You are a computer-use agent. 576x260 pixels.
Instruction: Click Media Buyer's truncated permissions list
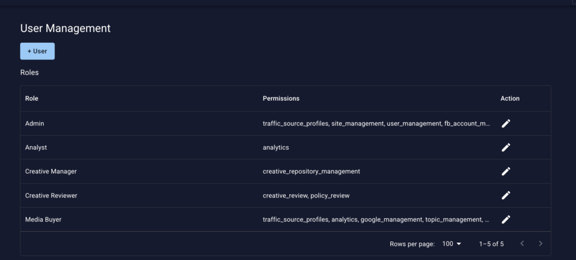tap(376, 219)
